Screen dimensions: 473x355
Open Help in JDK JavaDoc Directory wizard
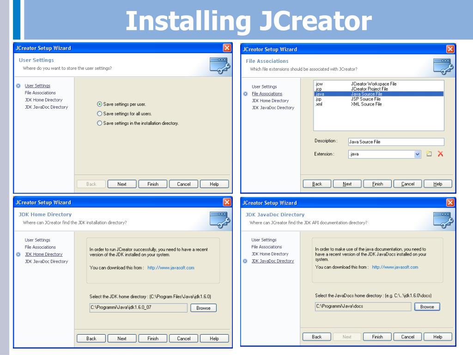(438, 337)
